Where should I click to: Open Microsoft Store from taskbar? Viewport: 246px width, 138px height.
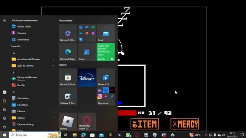[92, 135]
